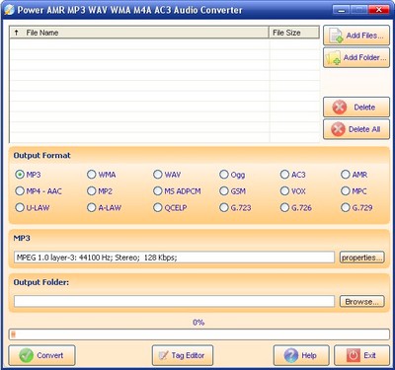Viewport: 395px width, 370px height.
Task: Click the Tag Editor pencil icon
Action: click(163, 355)
